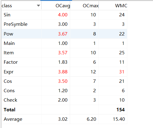Click Expr's OCmax value 12
The height and width of the screenshot is (128, 153).
[93, 72]
